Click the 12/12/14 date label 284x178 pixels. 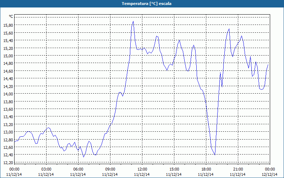pos(270,174)
